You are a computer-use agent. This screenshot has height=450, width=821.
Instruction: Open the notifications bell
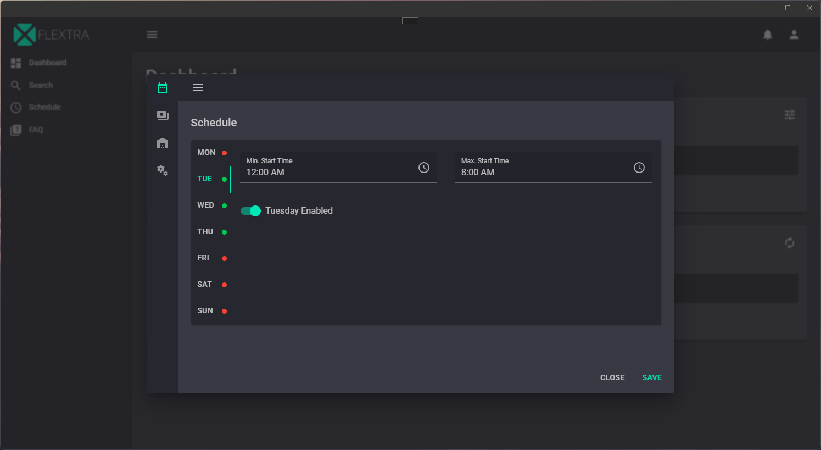768,35
